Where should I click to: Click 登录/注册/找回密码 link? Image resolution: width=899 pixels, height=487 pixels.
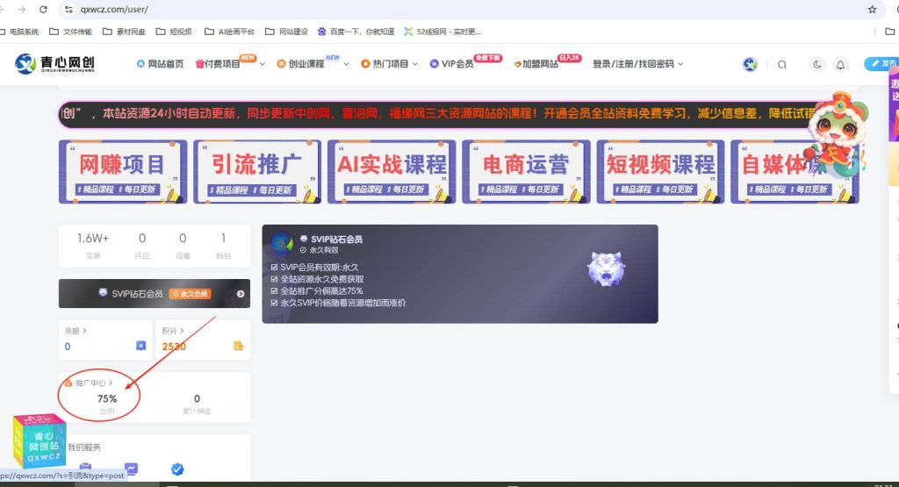coord(634,64)
